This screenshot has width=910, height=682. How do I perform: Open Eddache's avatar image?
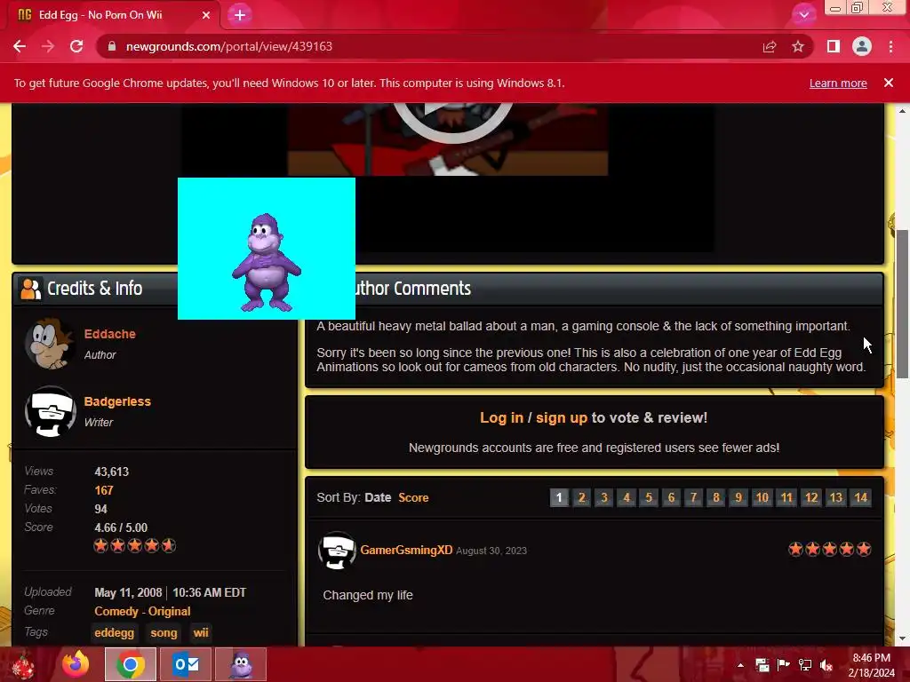click(50, 344)
